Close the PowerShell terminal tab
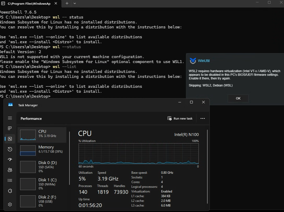This screenshot has width=284, height=212. point(56,3)
